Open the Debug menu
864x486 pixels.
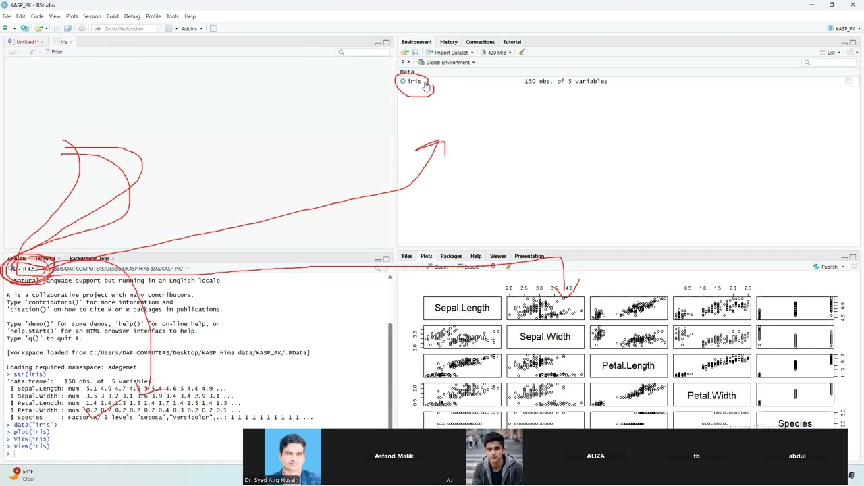[x=132, y=16]
